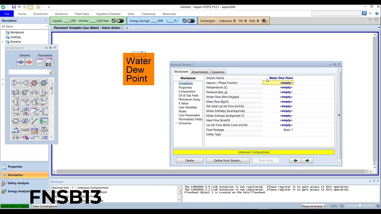Go to previous stream with left arrow
The height and width of the screenshot is (214, 381).
[295, 160]
